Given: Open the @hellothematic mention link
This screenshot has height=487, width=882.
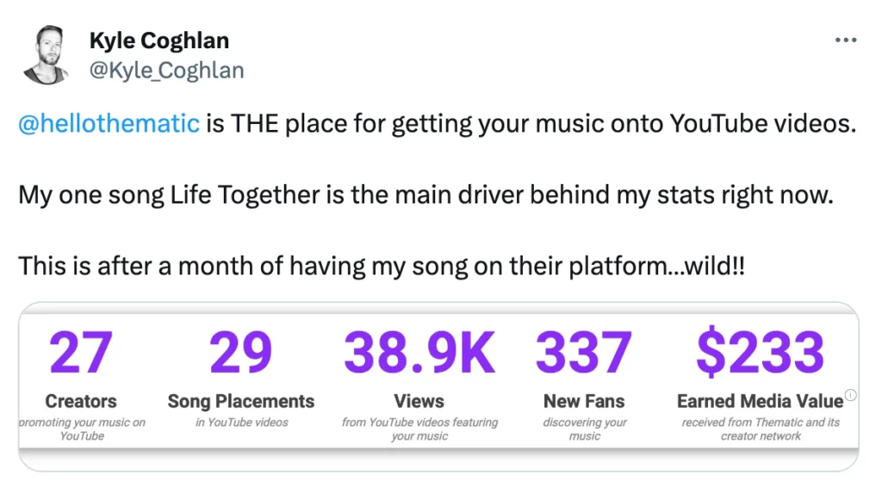Looking at the screenshot, I should coord(109,124).
